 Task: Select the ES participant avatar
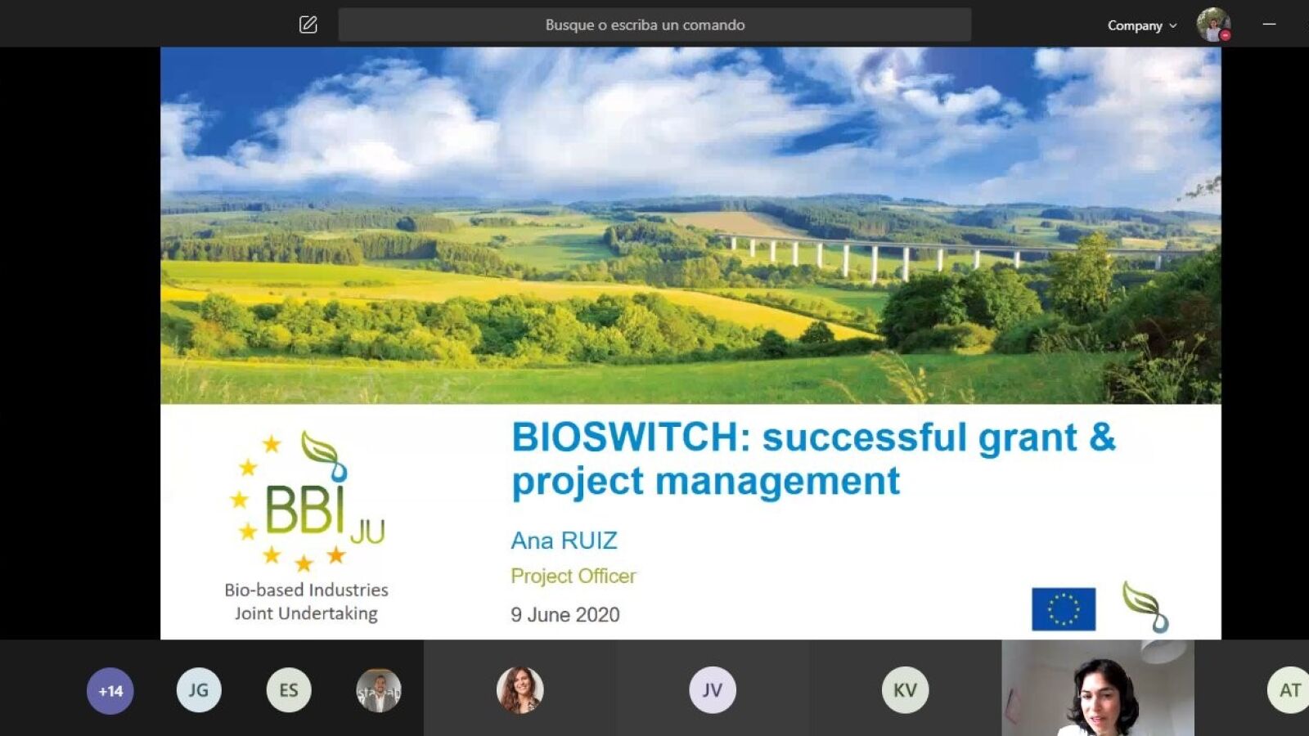[x=289, y=690]
